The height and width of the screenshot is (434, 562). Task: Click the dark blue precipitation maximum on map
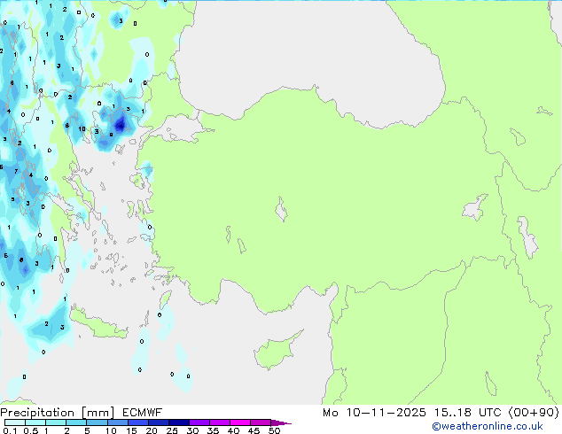[120, 126]
